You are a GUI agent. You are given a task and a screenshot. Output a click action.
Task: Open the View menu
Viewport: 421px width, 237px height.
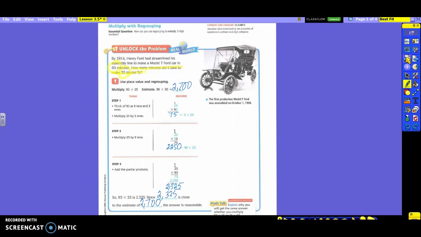[29, 19]
